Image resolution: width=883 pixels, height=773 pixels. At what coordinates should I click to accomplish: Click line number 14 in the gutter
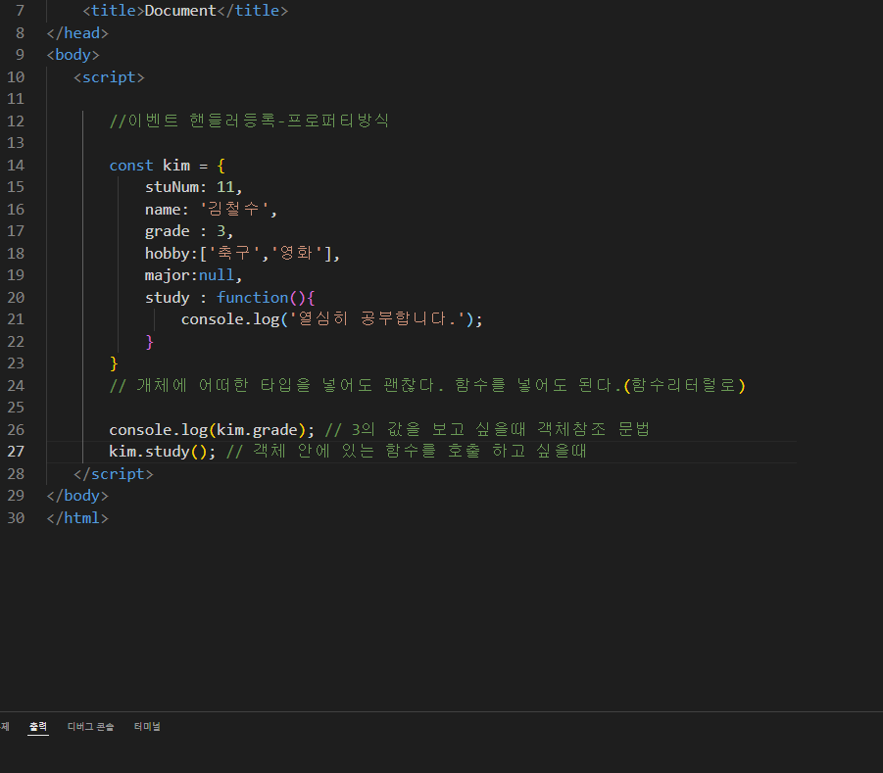16,165
